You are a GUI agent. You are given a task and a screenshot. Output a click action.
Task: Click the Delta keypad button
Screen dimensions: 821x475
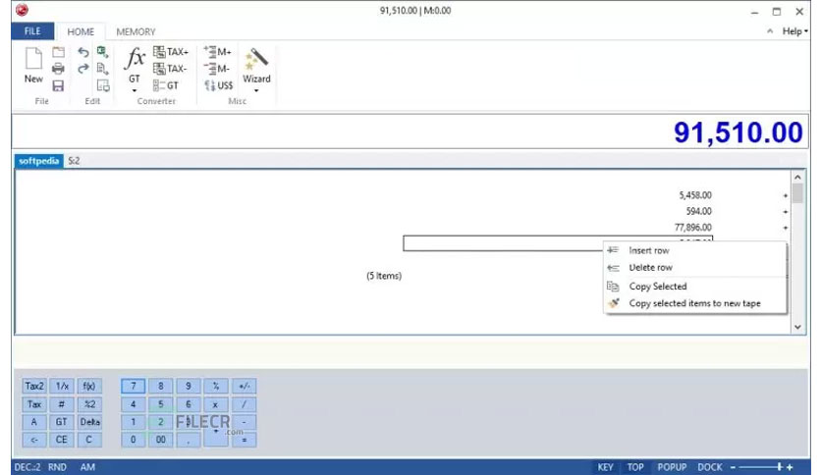[x=89, y=422]
